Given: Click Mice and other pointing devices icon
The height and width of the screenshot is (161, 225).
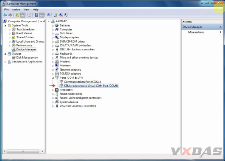Looking at the screenshot, I should click(x=57, y=58).
